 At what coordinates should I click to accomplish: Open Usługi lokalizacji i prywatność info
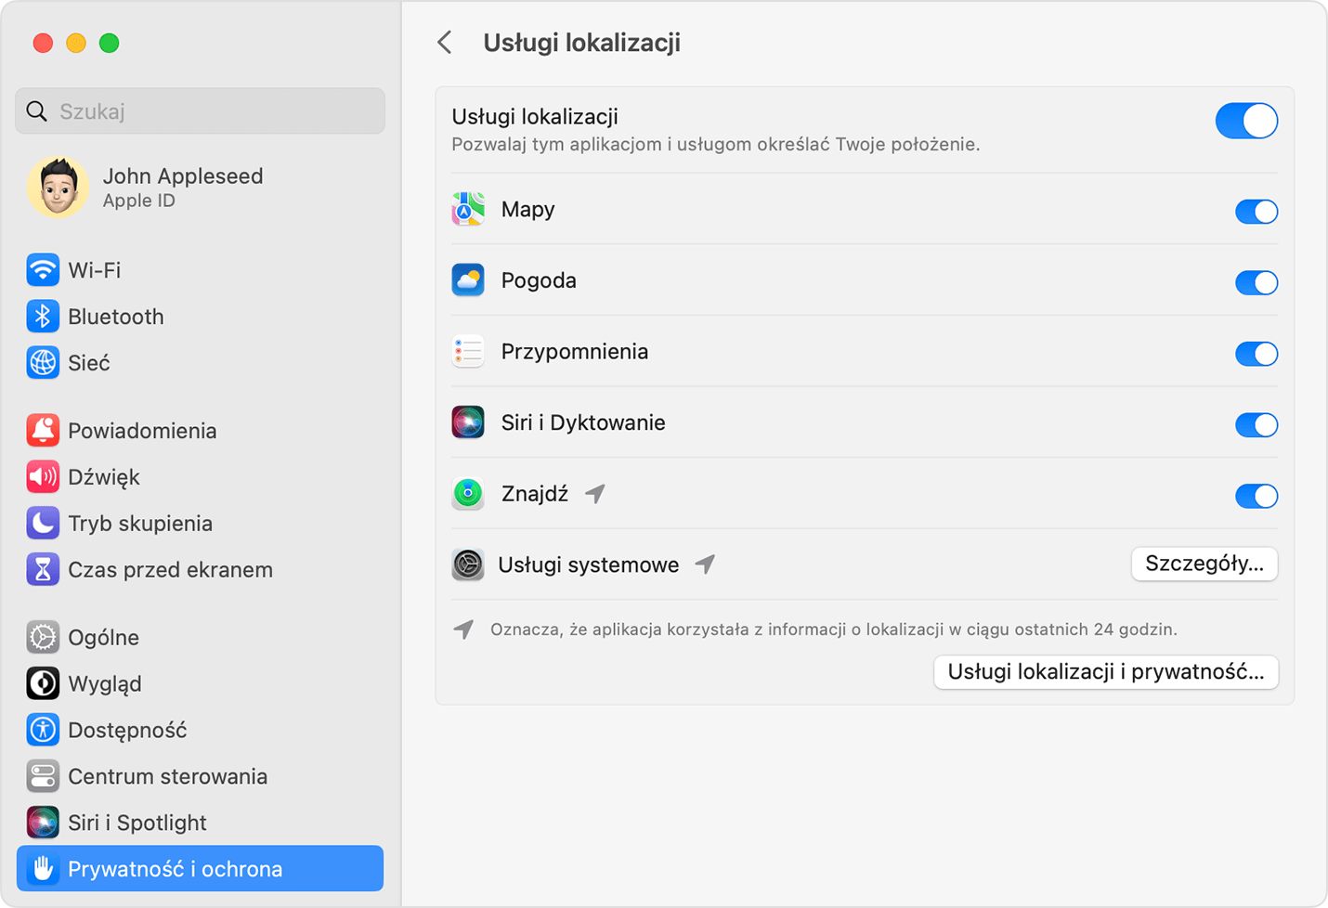[x=1106, y=672]
